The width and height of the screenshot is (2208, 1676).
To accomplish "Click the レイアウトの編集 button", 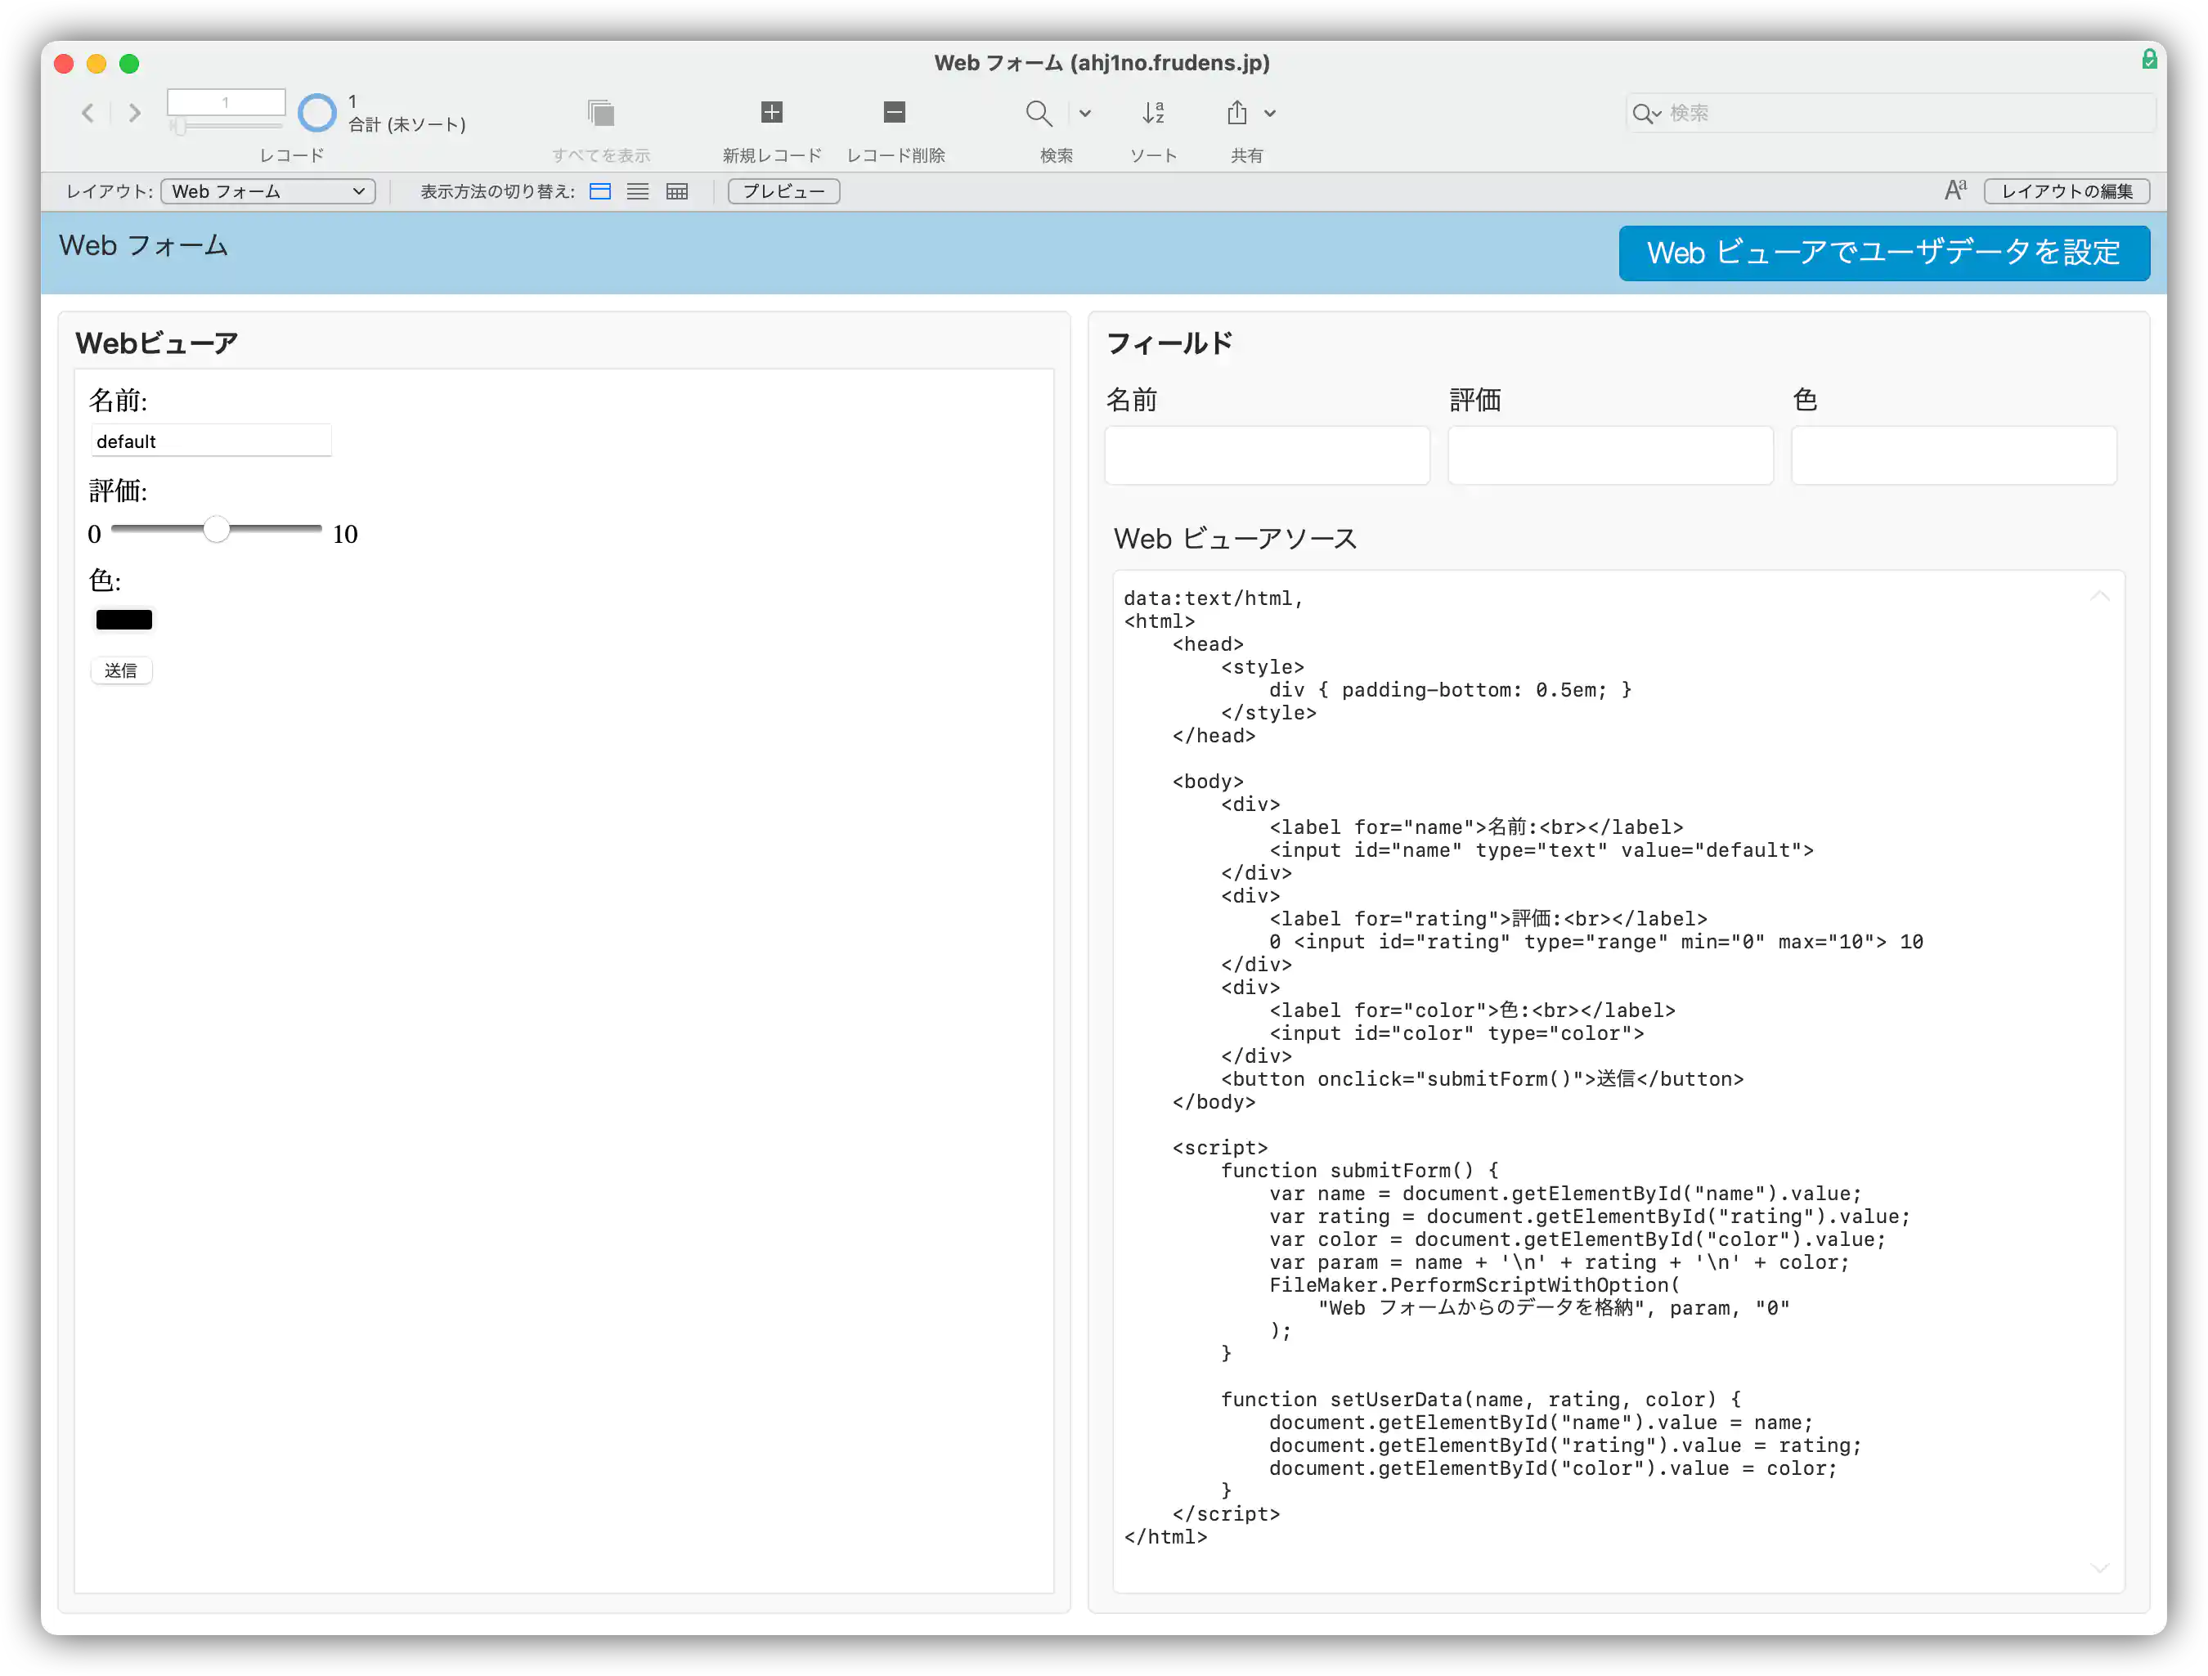I will tap(2067, 191).
